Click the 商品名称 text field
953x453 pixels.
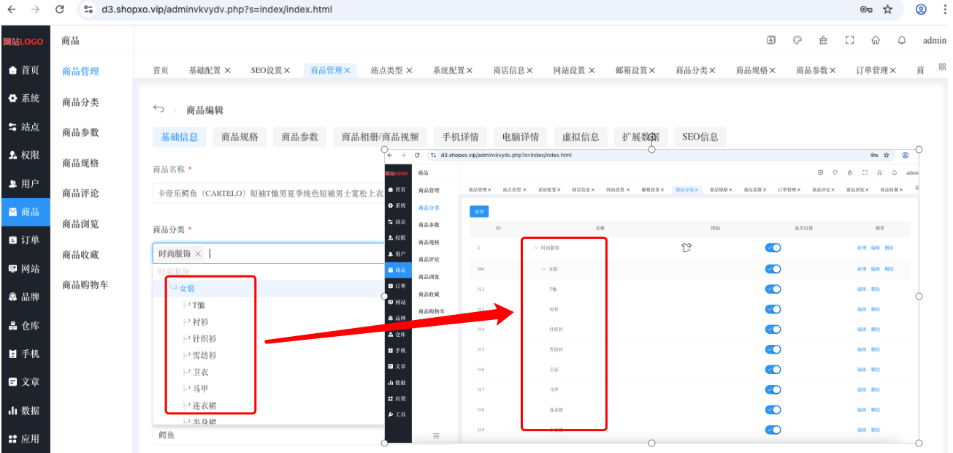click(269, 194)
